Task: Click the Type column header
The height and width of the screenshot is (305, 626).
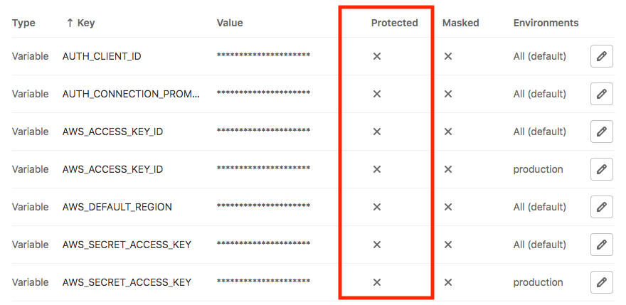Action: (x=23, y=23)
